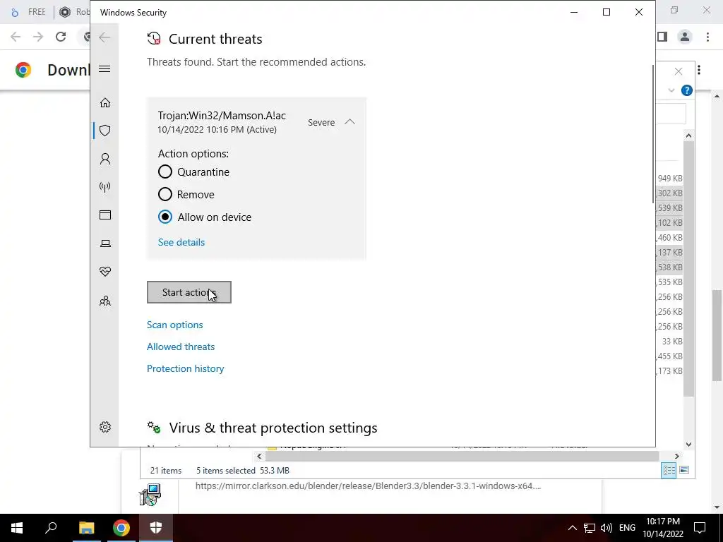Open Virus & threat protection shield icon

pos(105,131)
